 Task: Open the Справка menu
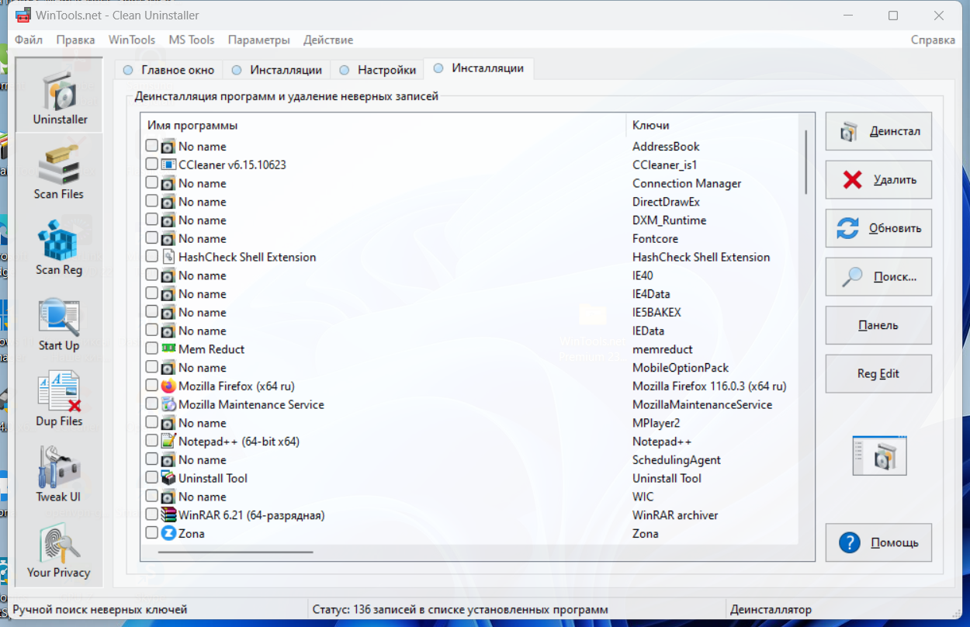coord(933,40)
